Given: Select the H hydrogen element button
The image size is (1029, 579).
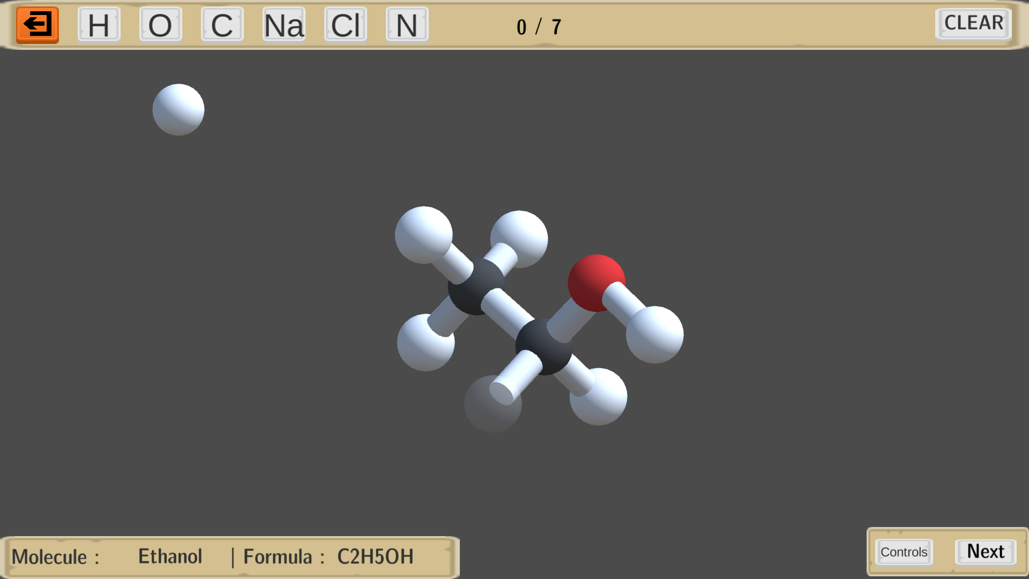Looking at the screenshot, I should (99, 25).
